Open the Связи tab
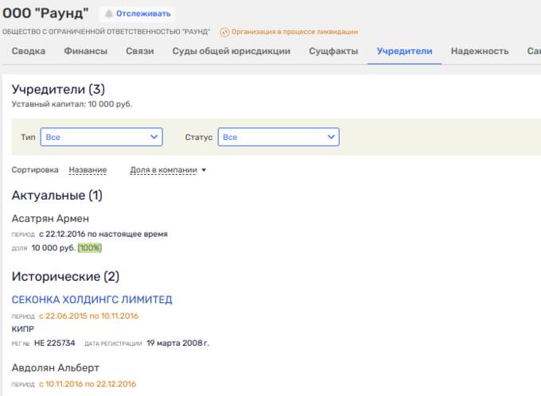 pyautogui.click(x=140, y=51)
